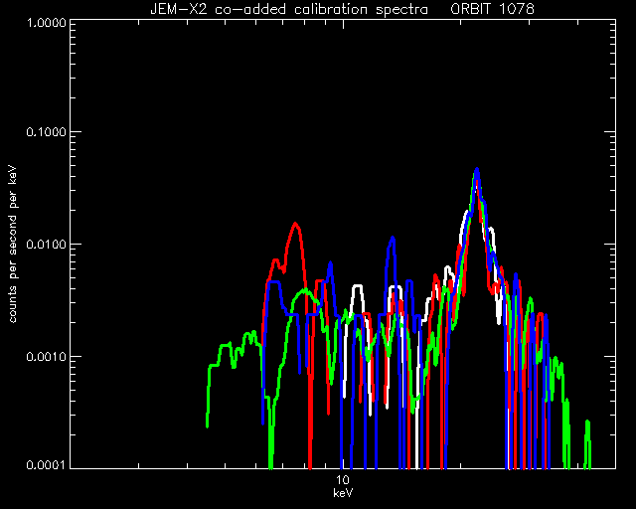
Task: Click the leftmost start of green curve
Action: click(x=208, y=423)
